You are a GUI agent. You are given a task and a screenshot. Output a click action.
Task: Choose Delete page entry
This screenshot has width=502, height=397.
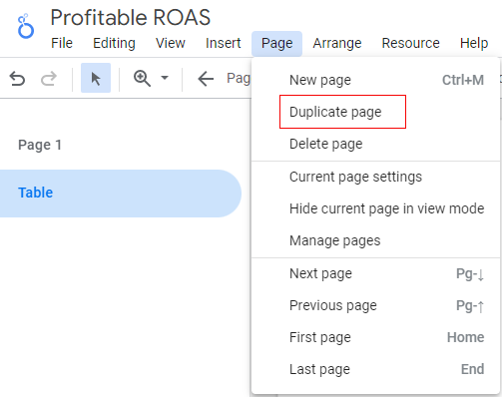coord(376,144)
